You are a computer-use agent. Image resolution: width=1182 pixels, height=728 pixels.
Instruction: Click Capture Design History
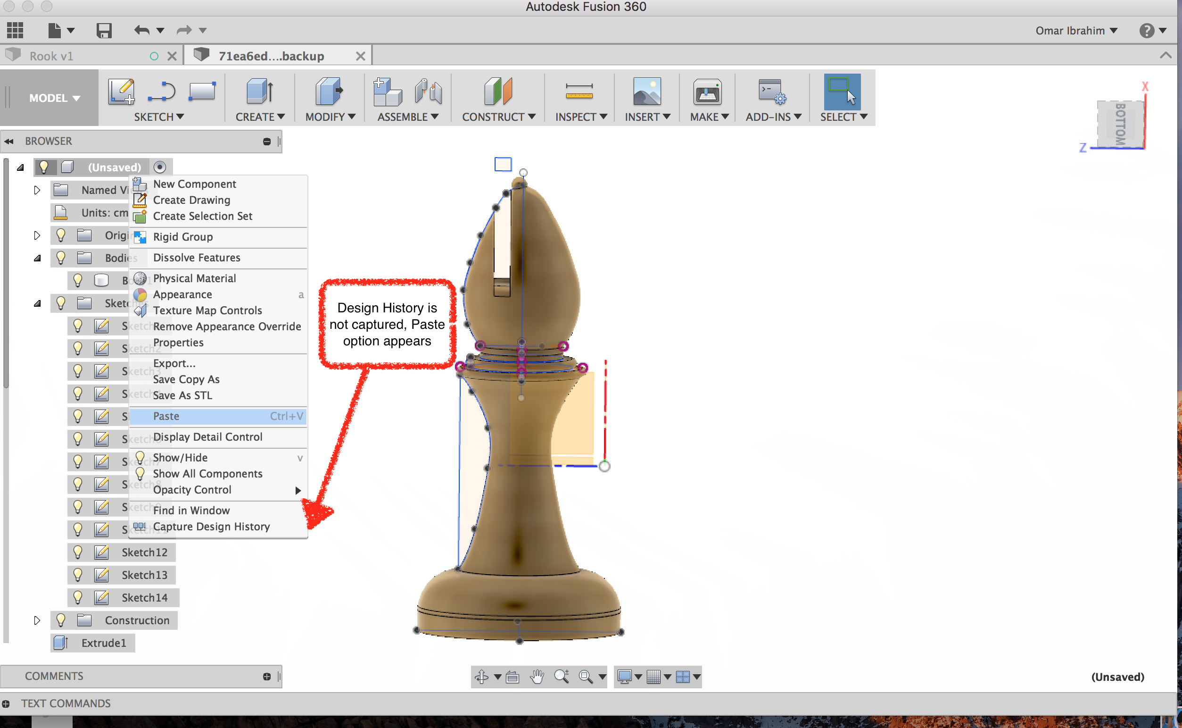(211, 526)
